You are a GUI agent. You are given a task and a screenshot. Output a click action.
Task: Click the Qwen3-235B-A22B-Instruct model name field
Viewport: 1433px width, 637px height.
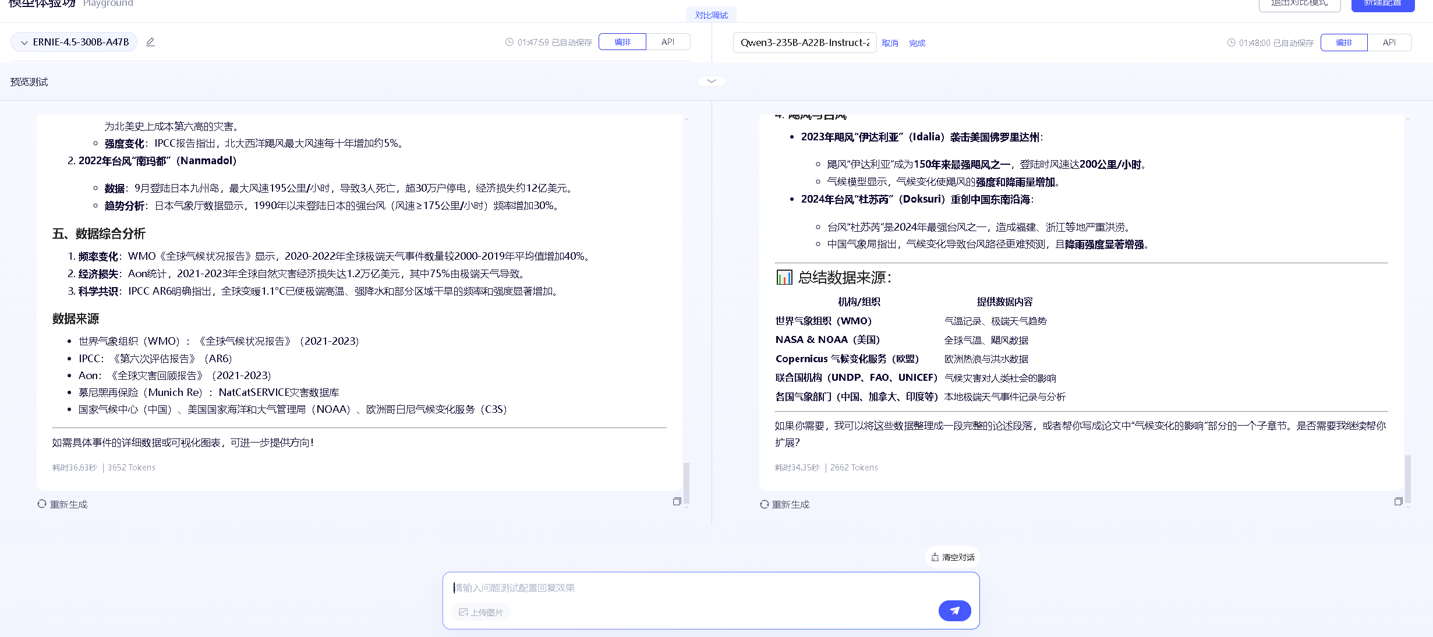click(x=805, y=43)
